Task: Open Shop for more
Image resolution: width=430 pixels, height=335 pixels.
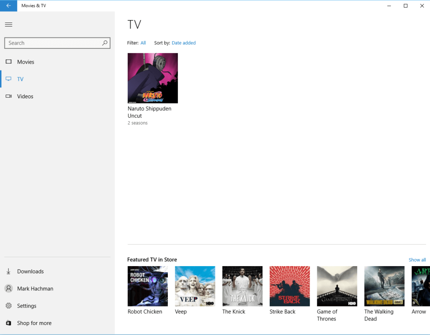Action: (x=34, y=323)
